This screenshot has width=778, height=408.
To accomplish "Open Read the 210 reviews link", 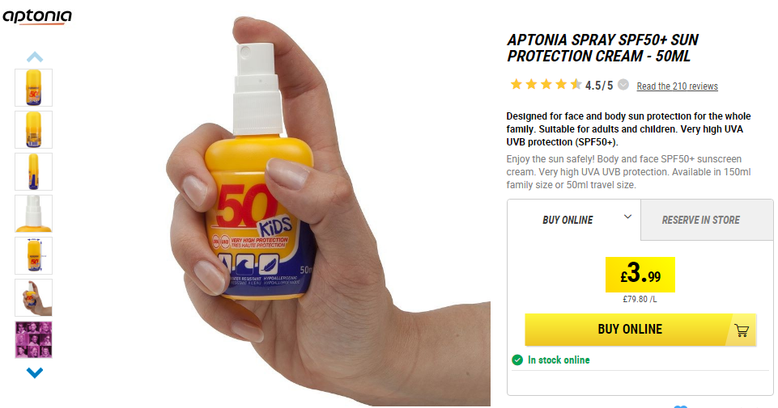I will coord(678,86).
